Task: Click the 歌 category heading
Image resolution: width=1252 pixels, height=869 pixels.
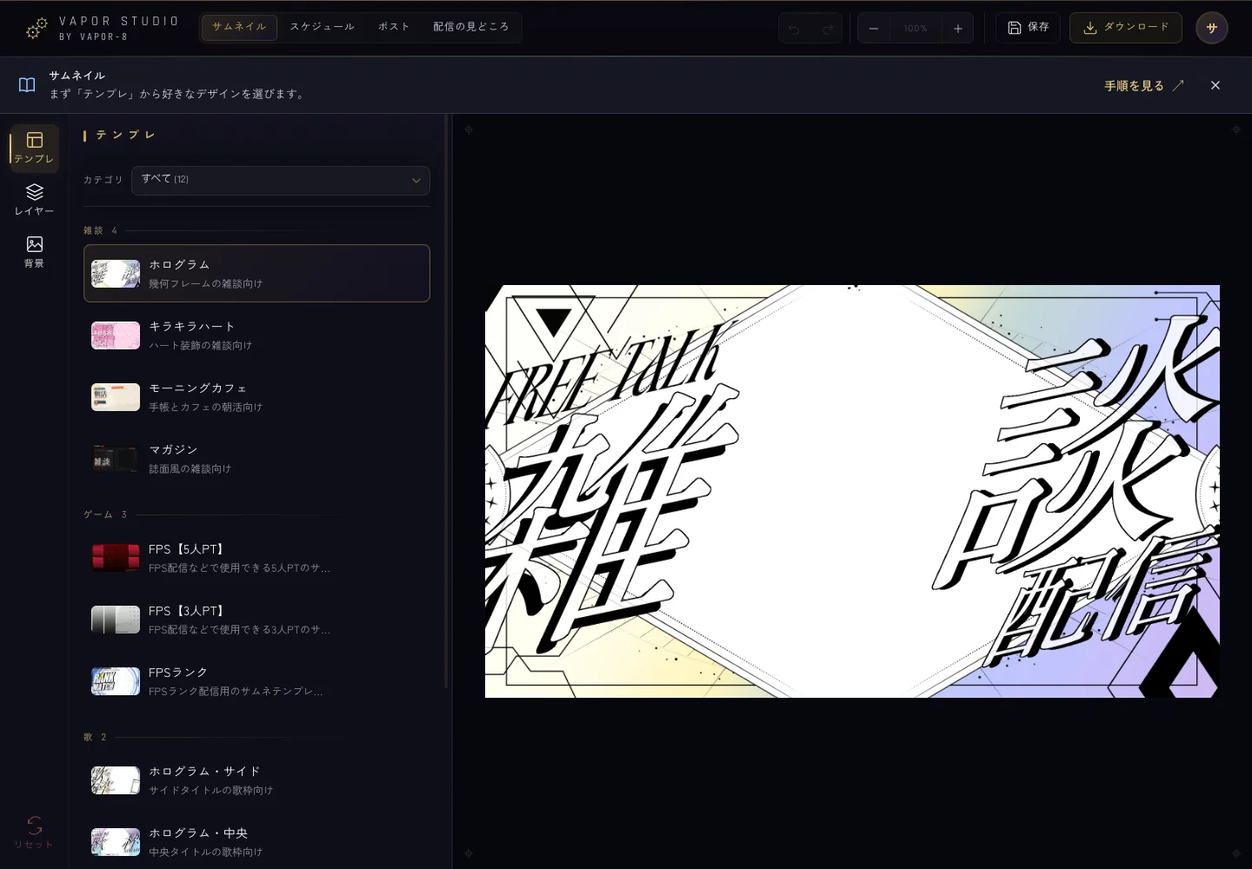Action: 88,737
